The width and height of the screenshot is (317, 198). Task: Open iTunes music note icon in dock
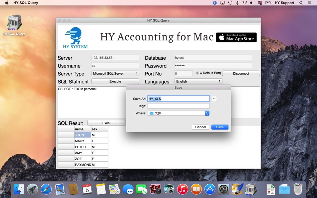183,189
